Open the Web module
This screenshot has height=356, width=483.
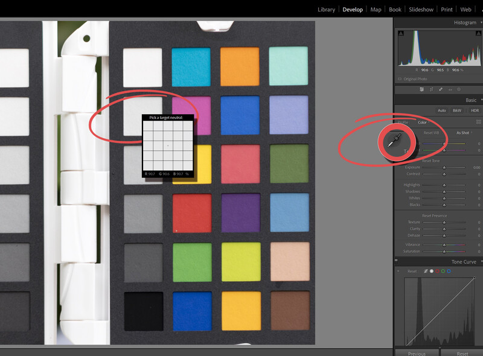tap(465, 10)
